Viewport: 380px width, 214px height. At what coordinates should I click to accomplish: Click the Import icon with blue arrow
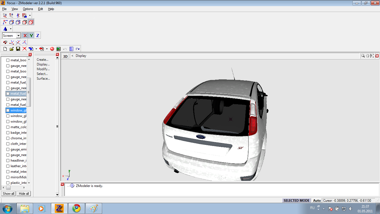31,49
